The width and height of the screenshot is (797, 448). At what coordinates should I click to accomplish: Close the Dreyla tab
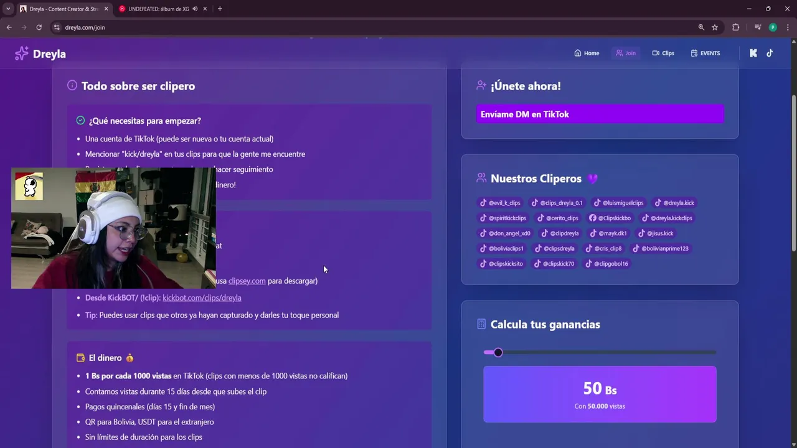[x=106, y=9]
